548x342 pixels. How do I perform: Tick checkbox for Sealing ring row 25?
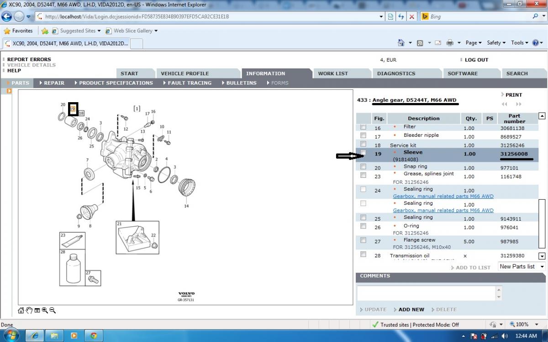click(x=363, y=218)
